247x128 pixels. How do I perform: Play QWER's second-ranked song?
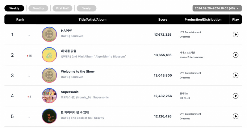tap(235, 55)
